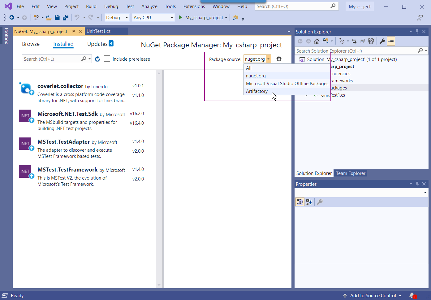This screenshot has height=300, width=431.
Task: Click Add to Source Control
Action: pos(373,296)
